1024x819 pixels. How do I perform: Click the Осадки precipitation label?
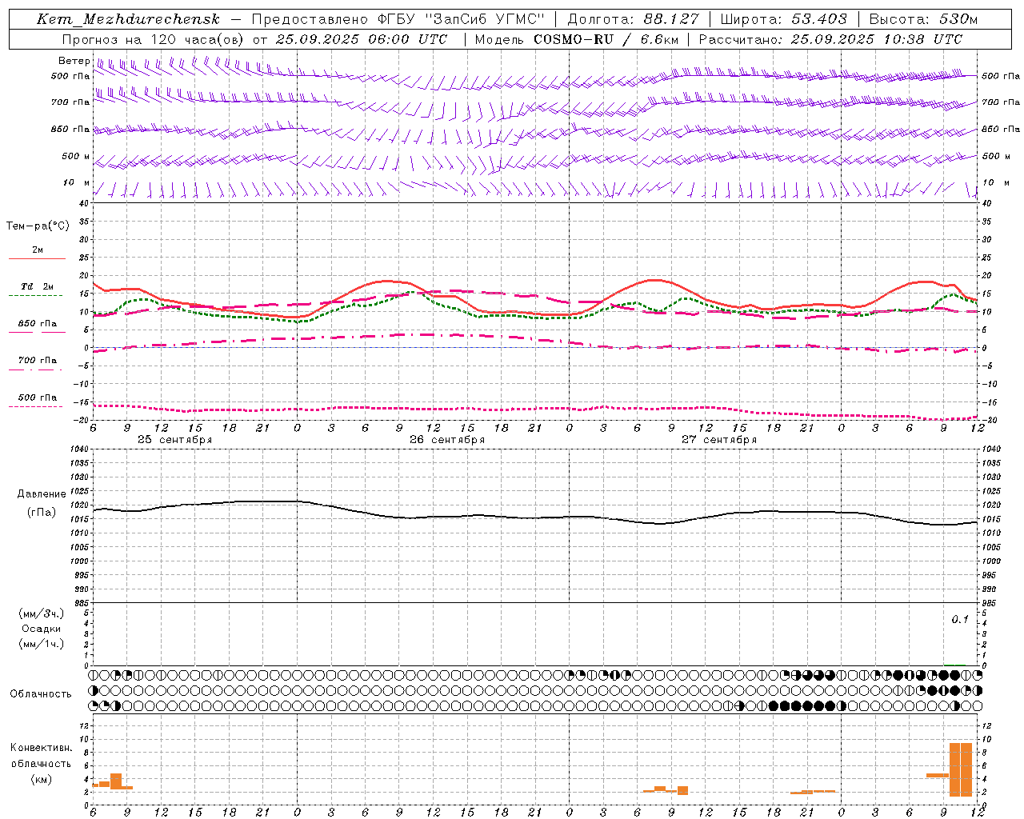coord(42,629)
